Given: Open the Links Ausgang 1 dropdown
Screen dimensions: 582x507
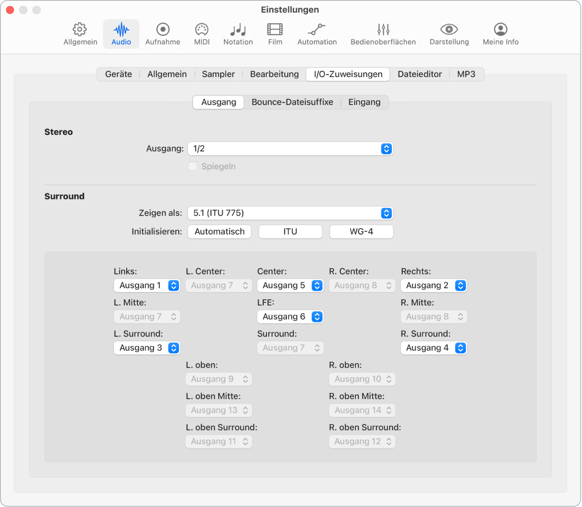Looking at the screenshot, I should 147,285.
